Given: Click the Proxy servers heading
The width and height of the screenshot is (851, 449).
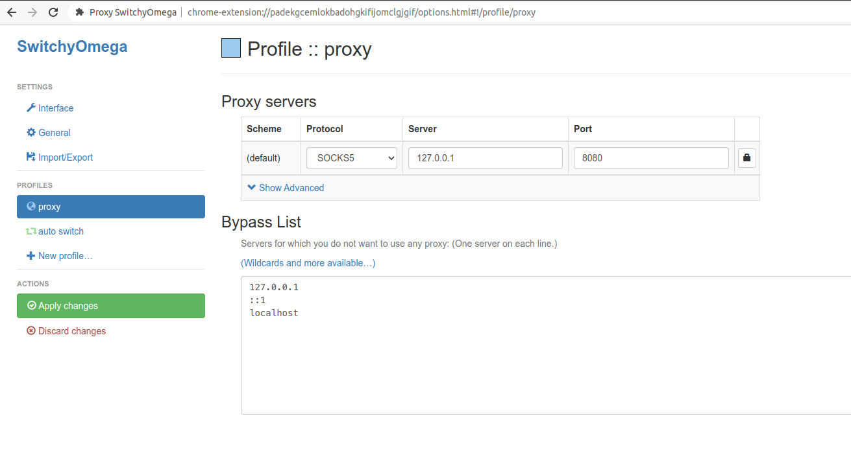Looking at the screenshot, I should [269, 102].
